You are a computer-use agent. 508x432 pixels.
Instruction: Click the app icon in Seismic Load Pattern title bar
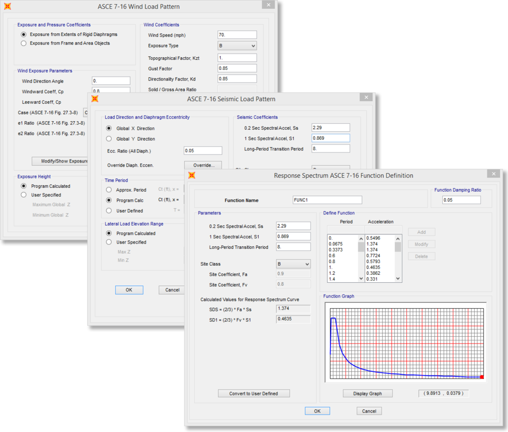coord(95,98)
